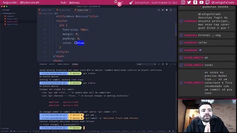Click 'modified: musica-2.html' line in terminal

tap(63, 102)
